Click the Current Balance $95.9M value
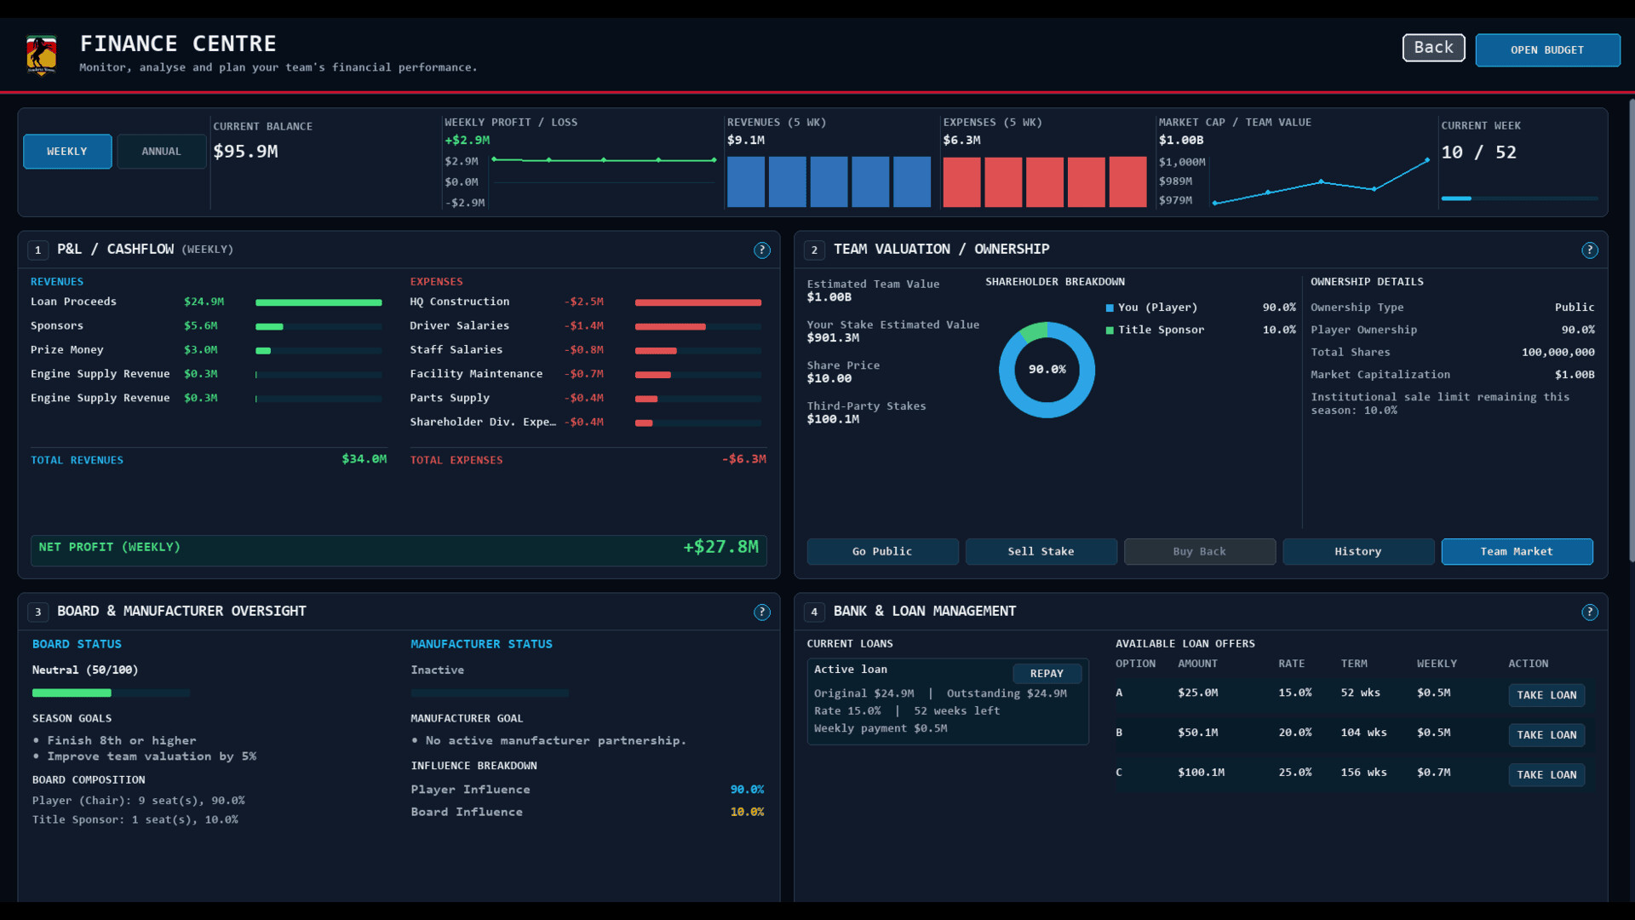 coord(245,152)
